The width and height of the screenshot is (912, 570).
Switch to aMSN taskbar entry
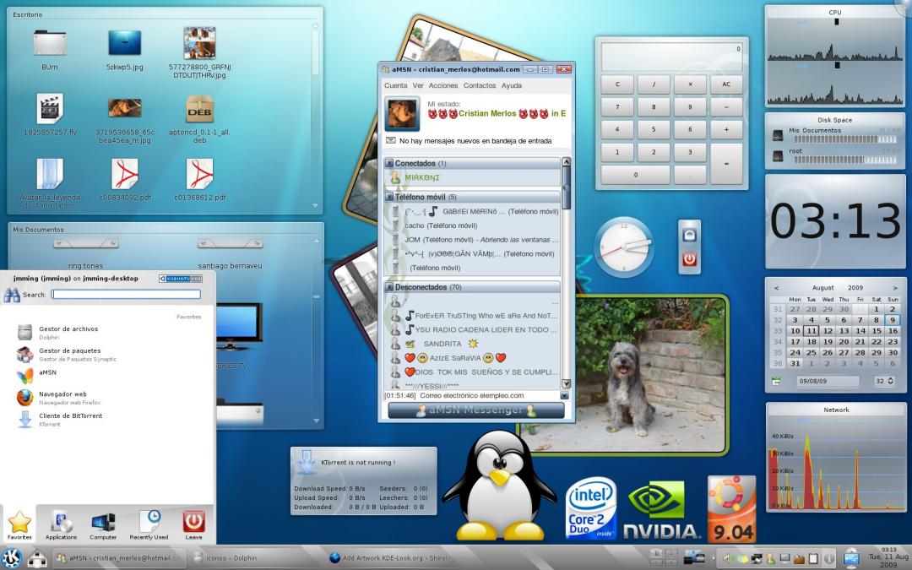coord(118,558)
